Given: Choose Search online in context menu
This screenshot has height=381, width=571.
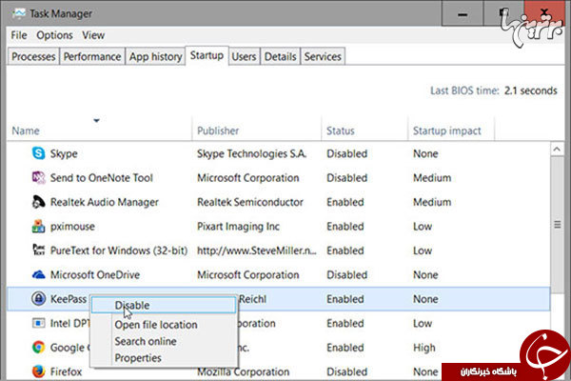Looking at the screenshot, I should pyautogui.click(x=146, y=341).
